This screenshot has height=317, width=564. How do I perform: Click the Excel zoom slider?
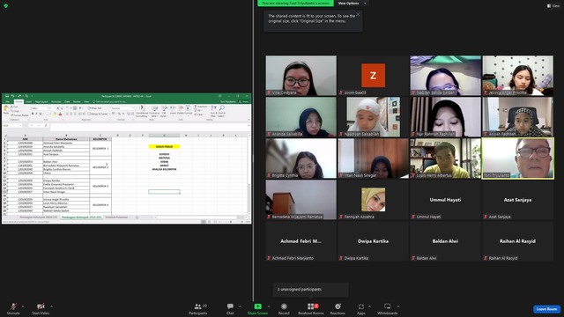(x=231, y=221)
